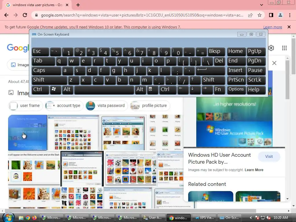The image size is (296, 222).
Task: Click the right arrow key on keyboard
Action: point(207,90)
